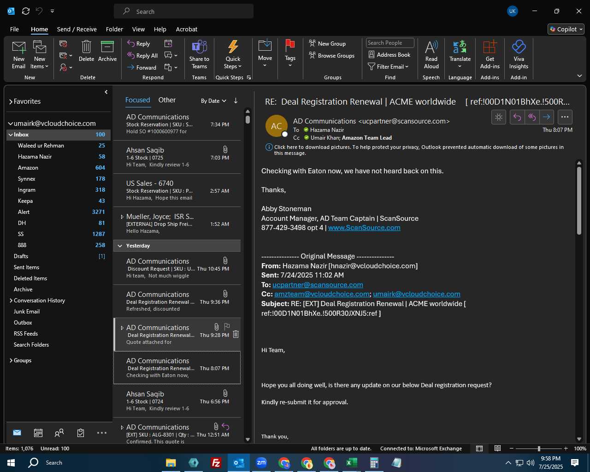Image resolution: width=590 pixels, height=472 pixels.
Task: Open the New Items menu
Action: coord(40,55)
